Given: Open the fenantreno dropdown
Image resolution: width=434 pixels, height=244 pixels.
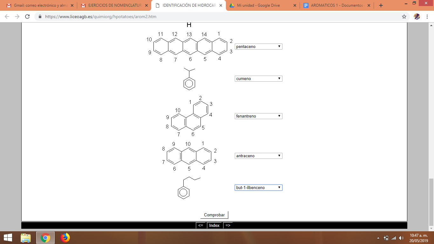Looking at the screenshot, I should tap(258, 116).
